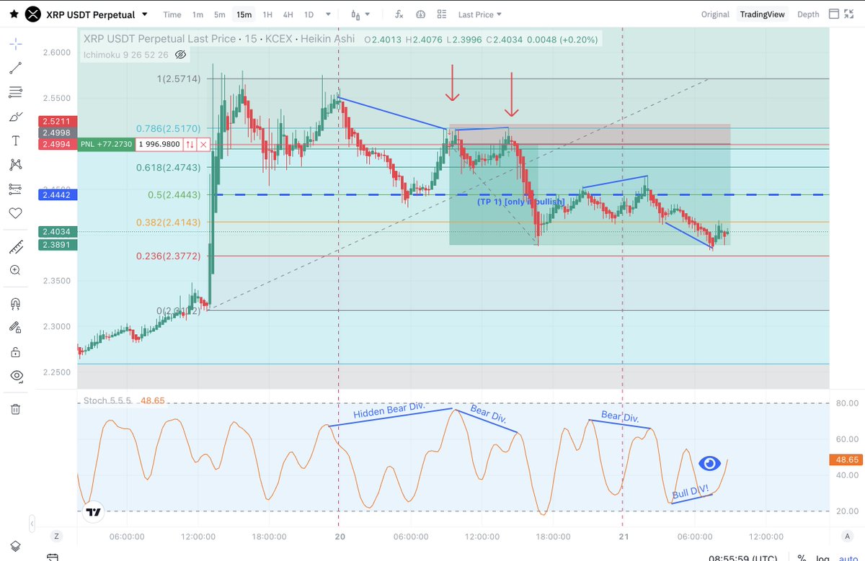Open the indicators fx menu

click(x=399, y=14)
